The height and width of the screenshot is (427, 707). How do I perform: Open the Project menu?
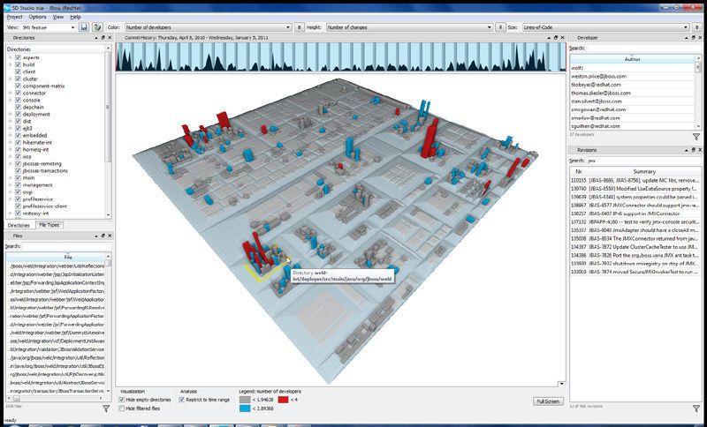pos(14,17)
